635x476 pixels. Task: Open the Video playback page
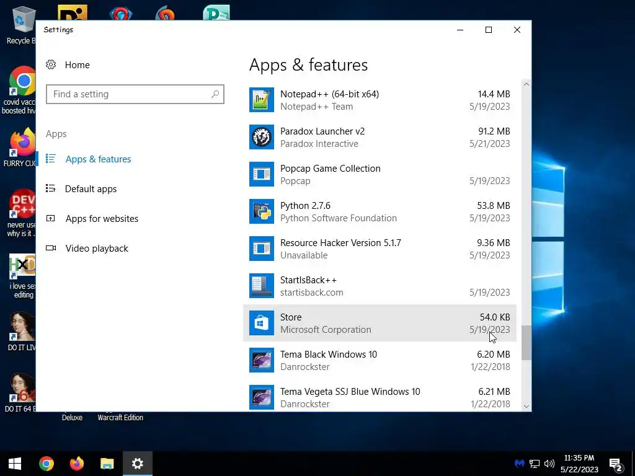coord(96,248)
